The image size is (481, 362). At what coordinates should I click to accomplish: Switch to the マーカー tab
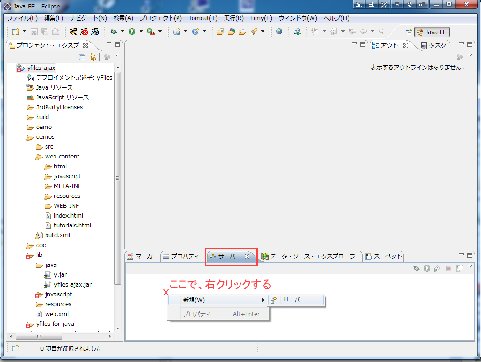(143, 256)
